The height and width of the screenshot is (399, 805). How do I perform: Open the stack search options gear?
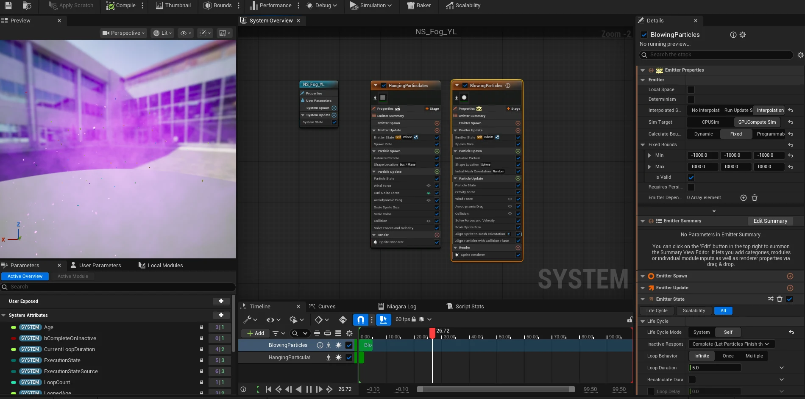800,55
